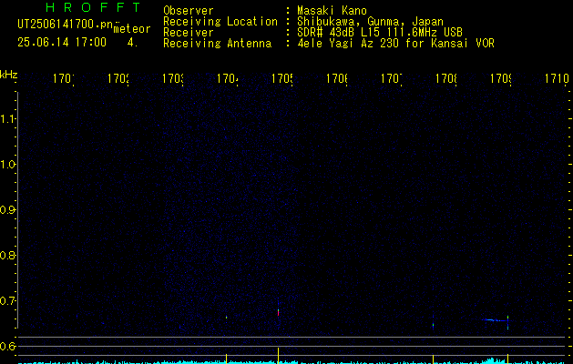
Task: Click the 1.0 kHz frequency tick label
Action: (7, 165)
